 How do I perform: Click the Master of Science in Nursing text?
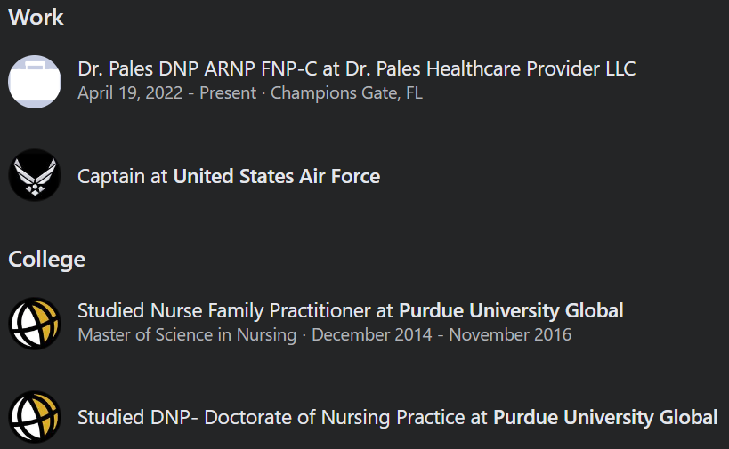coord(187,335)
